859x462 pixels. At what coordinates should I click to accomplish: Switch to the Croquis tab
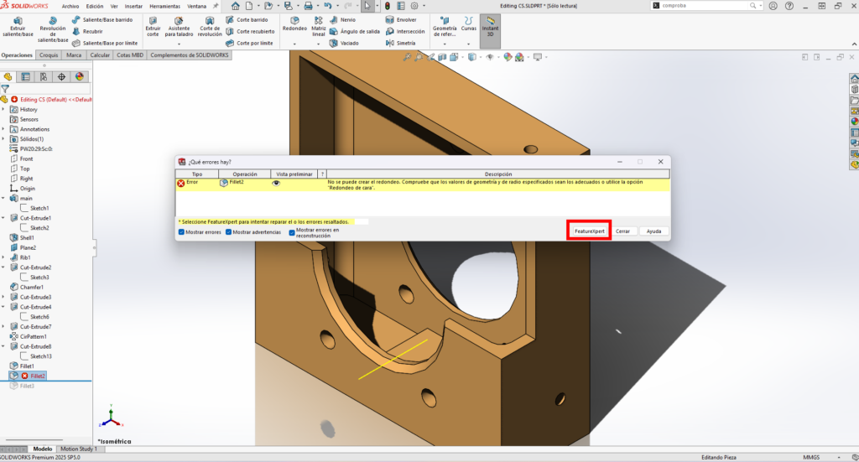(x=49, y=55)
